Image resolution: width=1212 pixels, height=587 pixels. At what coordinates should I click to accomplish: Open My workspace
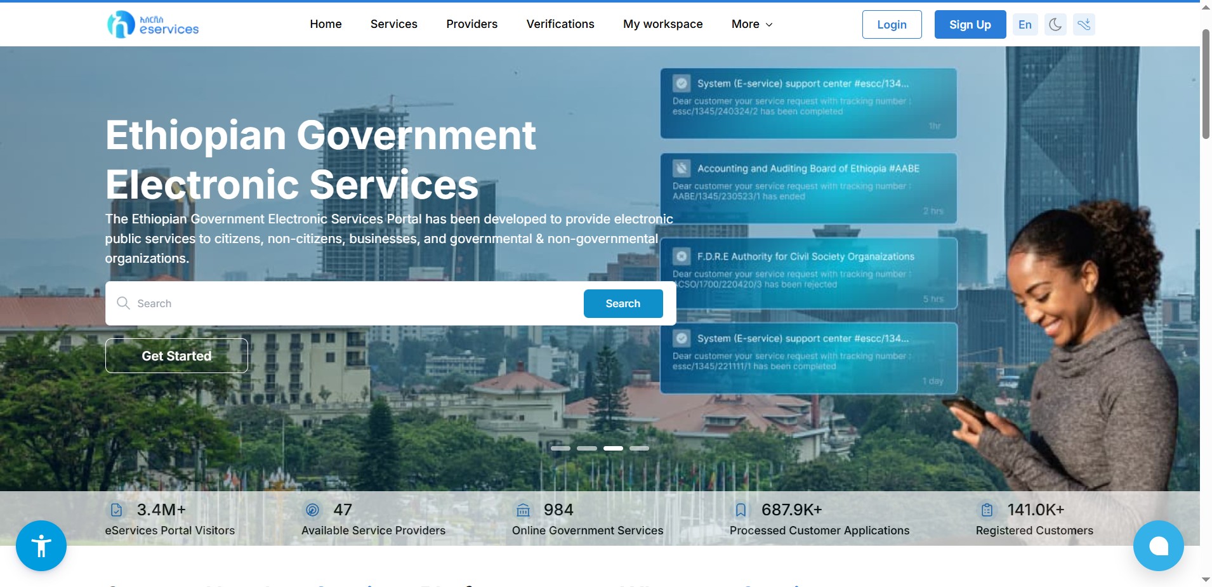pyautogui.click(x=662, y=24)
